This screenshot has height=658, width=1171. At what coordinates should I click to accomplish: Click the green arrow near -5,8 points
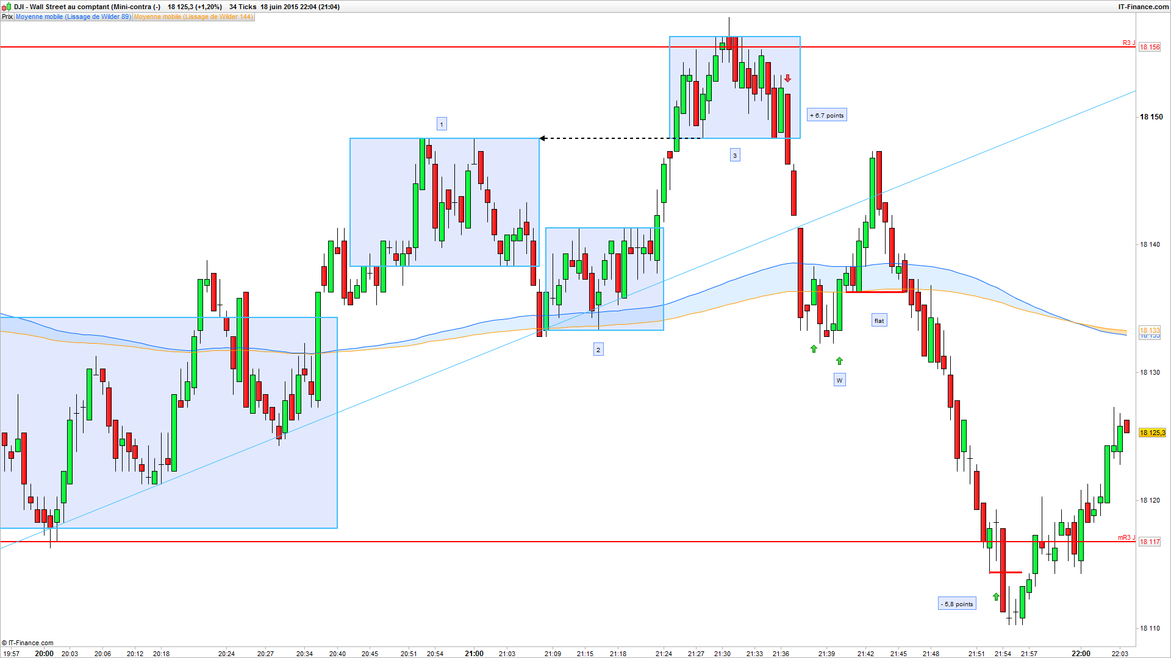click(x=996, y=596)
